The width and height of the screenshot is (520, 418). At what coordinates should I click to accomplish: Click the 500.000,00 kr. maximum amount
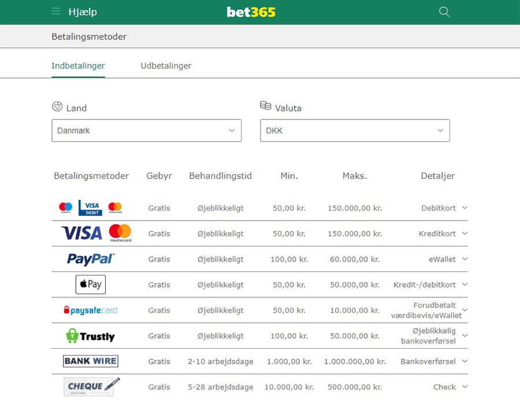point(355,387)
